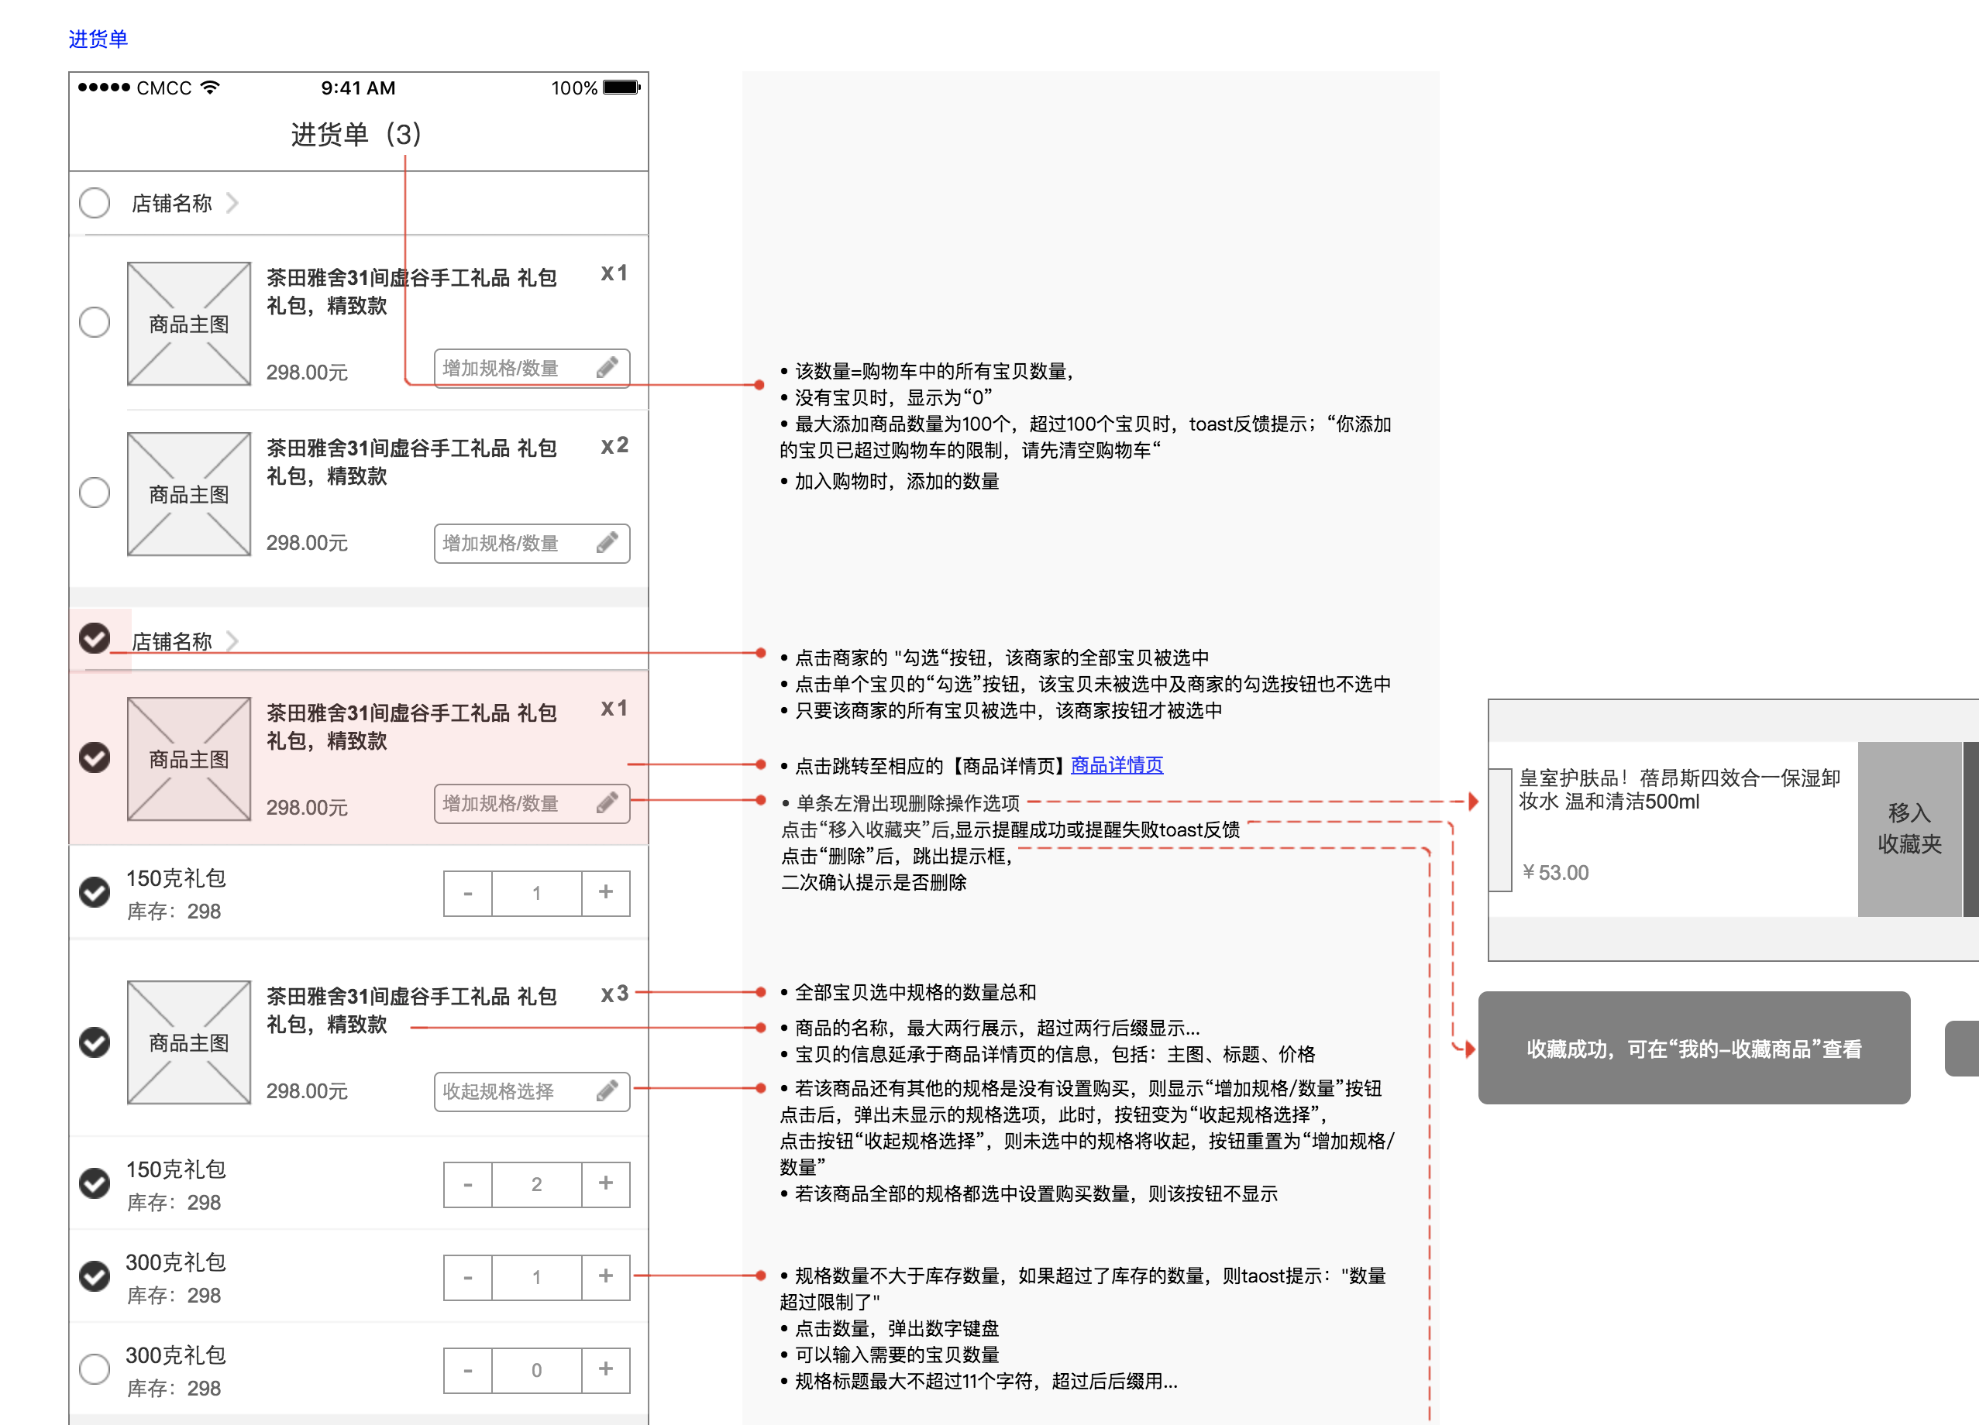Screen dimensions: 1979x1425
Task: Click the 皇室护肤品 product title text
Action: pos(1679,789)
